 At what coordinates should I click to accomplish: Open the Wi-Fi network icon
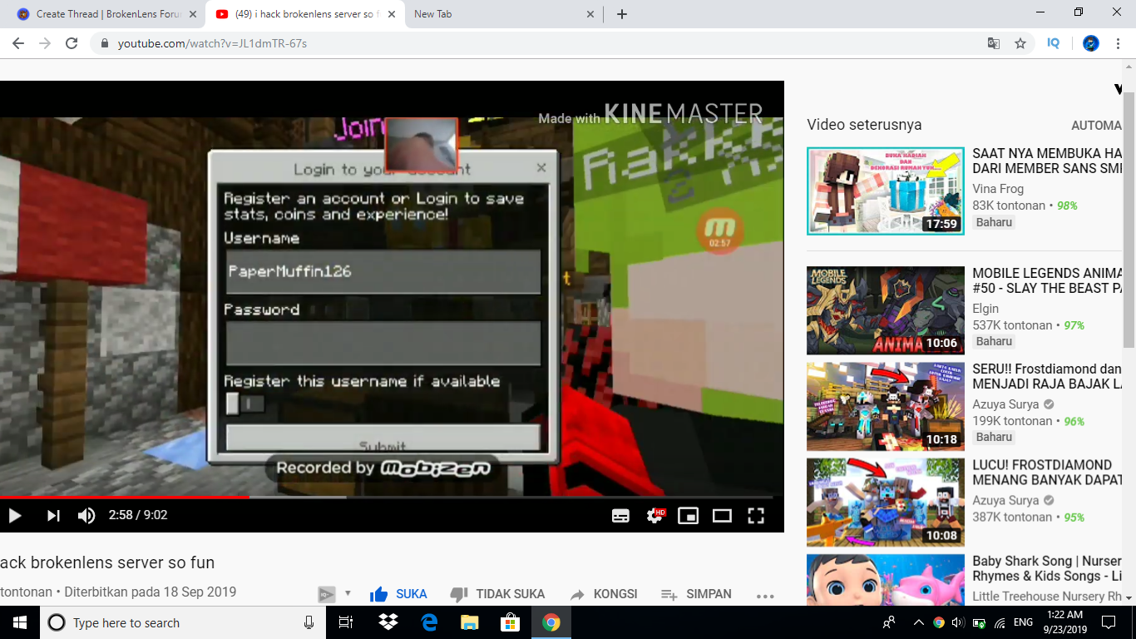tap(1000, 622)
